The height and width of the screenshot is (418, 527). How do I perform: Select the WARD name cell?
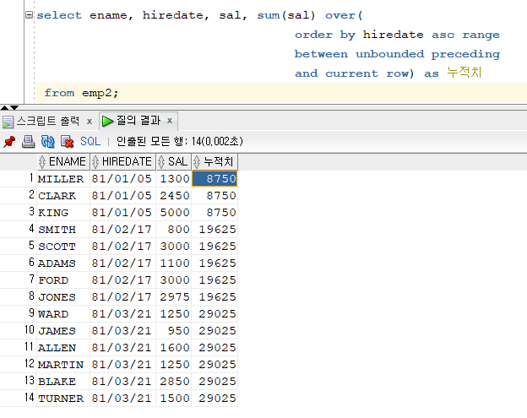point(63,314)
